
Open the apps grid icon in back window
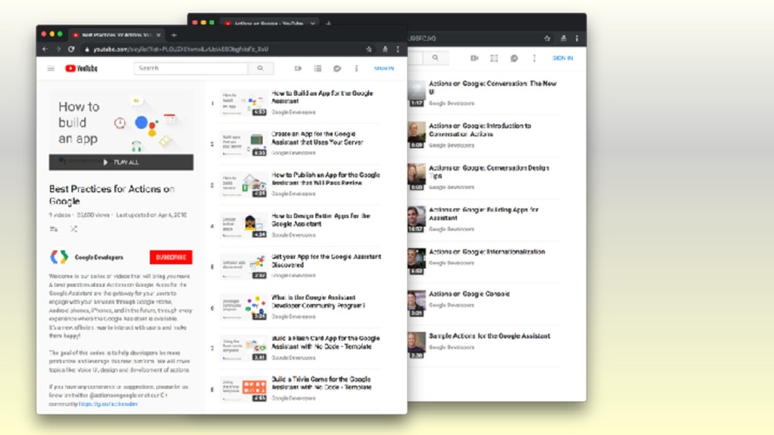pos(494,58)
